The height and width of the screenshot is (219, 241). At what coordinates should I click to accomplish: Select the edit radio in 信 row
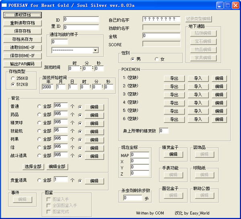tap(80, 148)
